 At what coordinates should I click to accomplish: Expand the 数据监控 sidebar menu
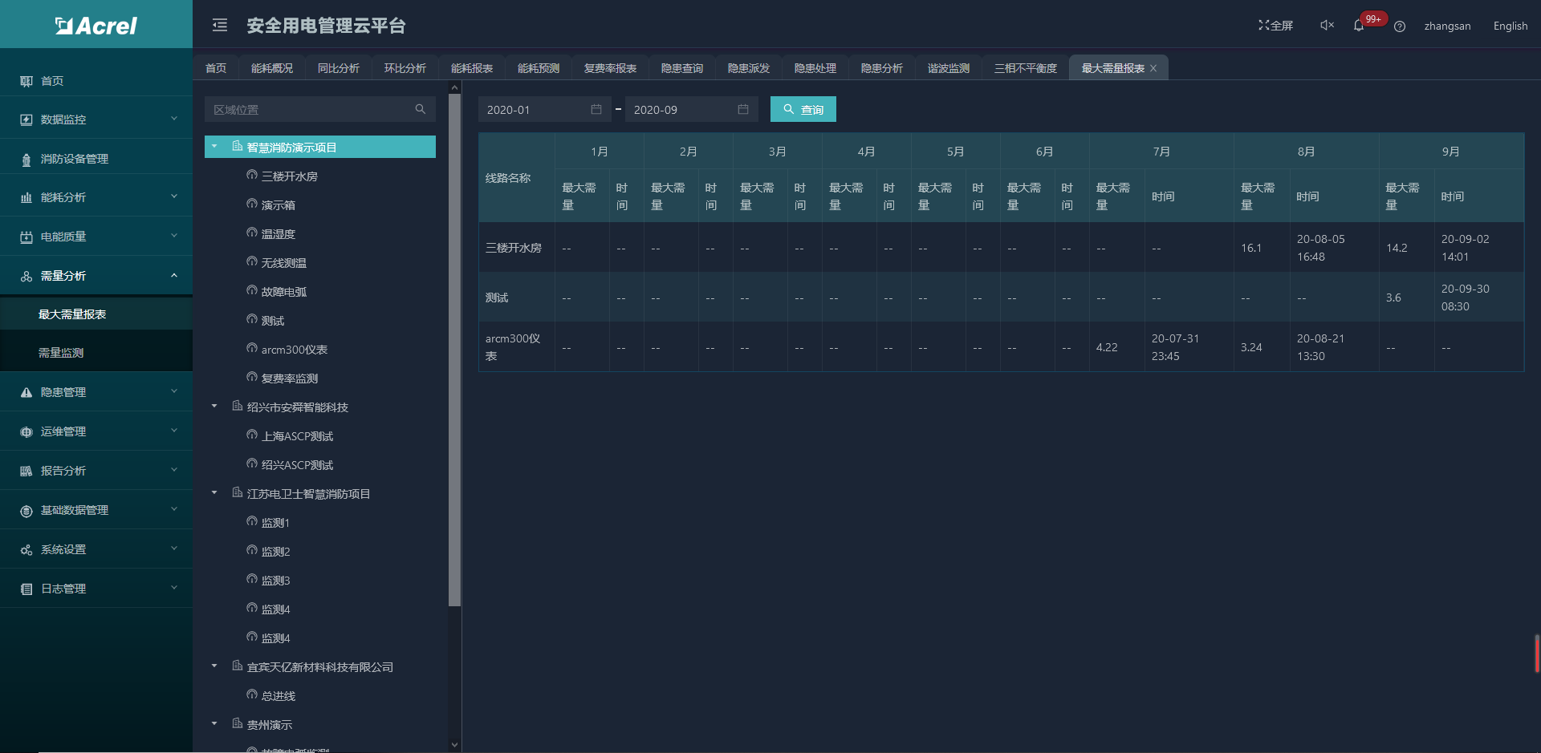pos(96,119)
